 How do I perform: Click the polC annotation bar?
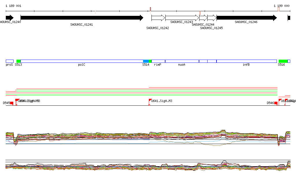tap(82, 61)
